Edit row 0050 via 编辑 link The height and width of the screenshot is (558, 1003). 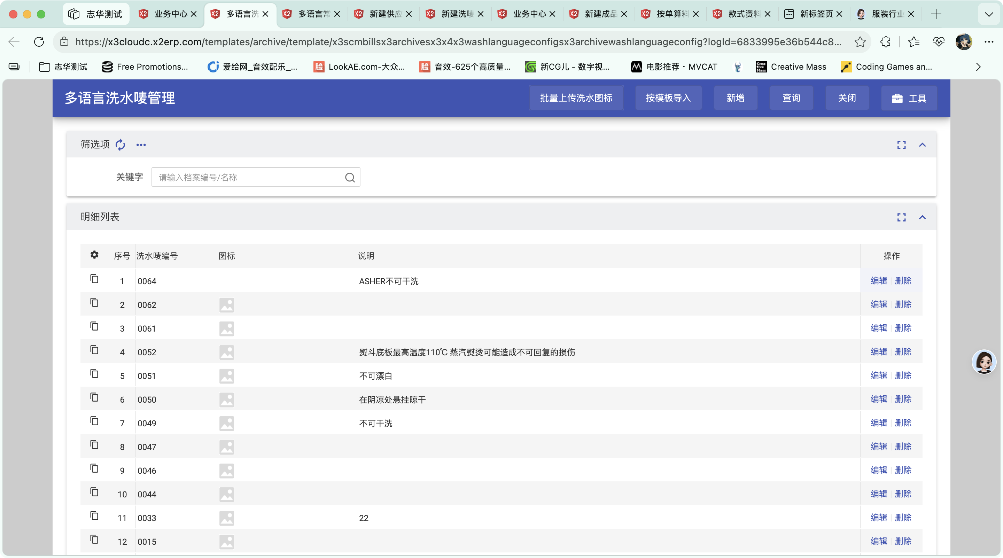879,399
